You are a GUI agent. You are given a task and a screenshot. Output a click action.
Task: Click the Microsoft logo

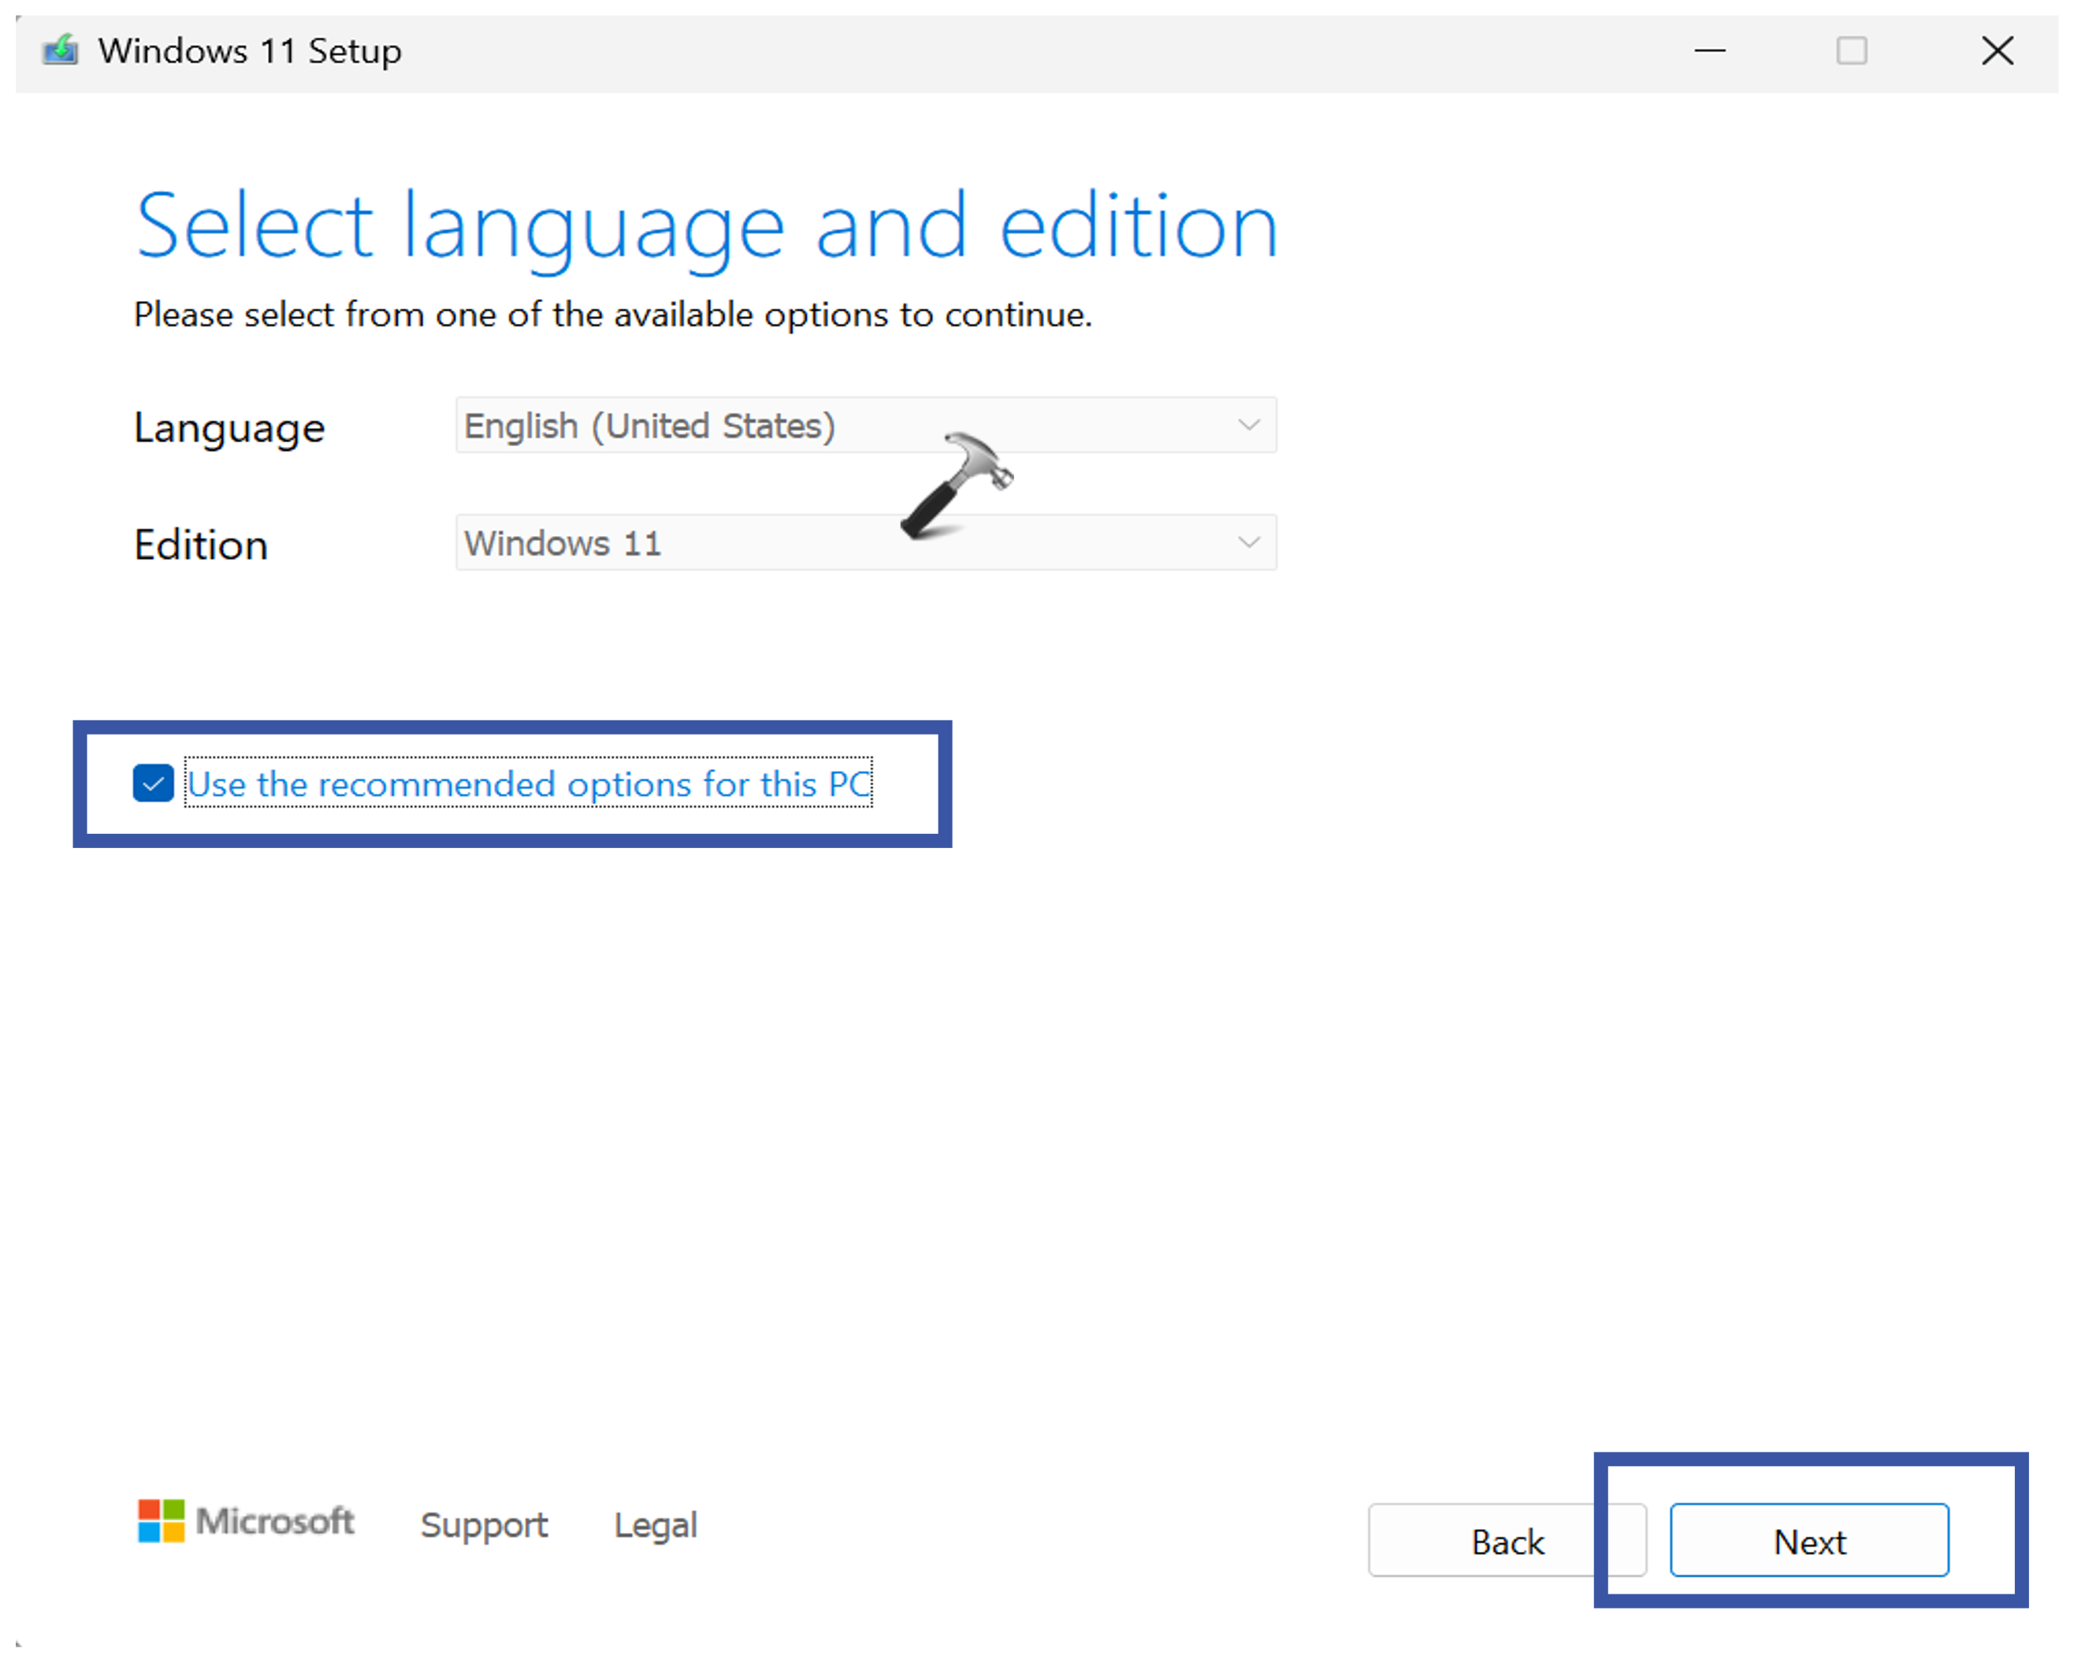247,1522
